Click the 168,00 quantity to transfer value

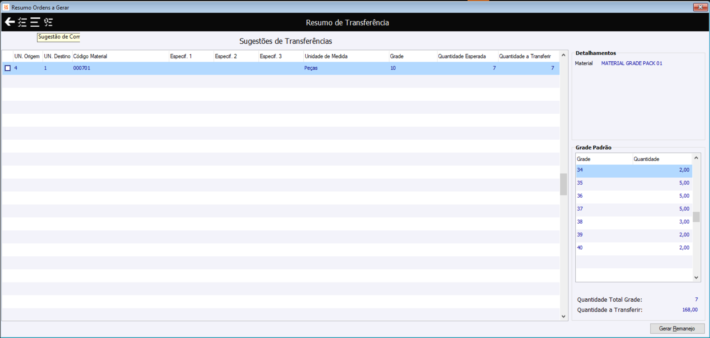(x=690, y=310)
